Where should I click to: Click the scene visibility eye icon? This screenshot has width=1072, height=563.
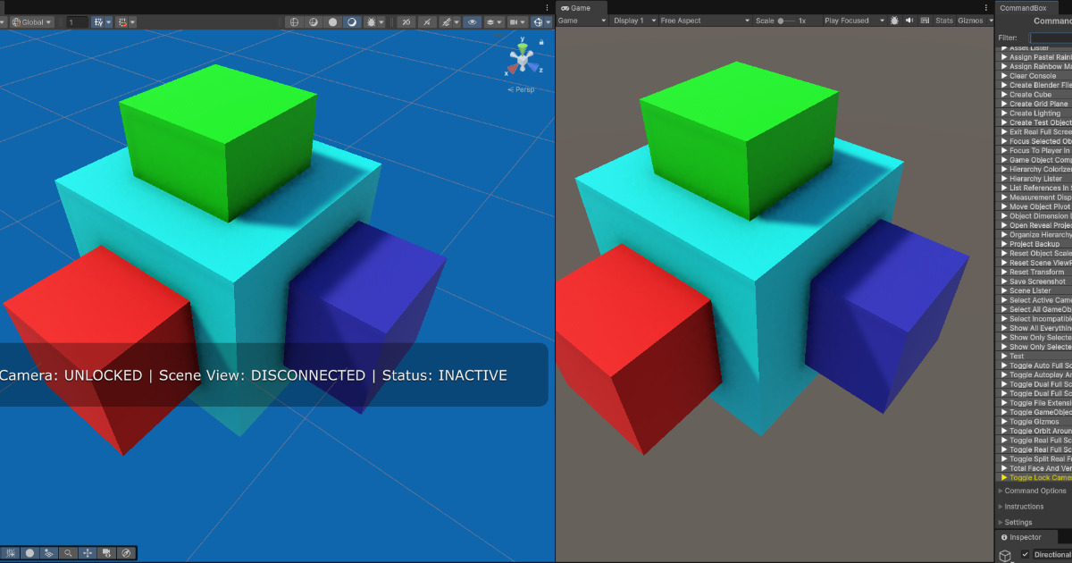tap(472, 21)
